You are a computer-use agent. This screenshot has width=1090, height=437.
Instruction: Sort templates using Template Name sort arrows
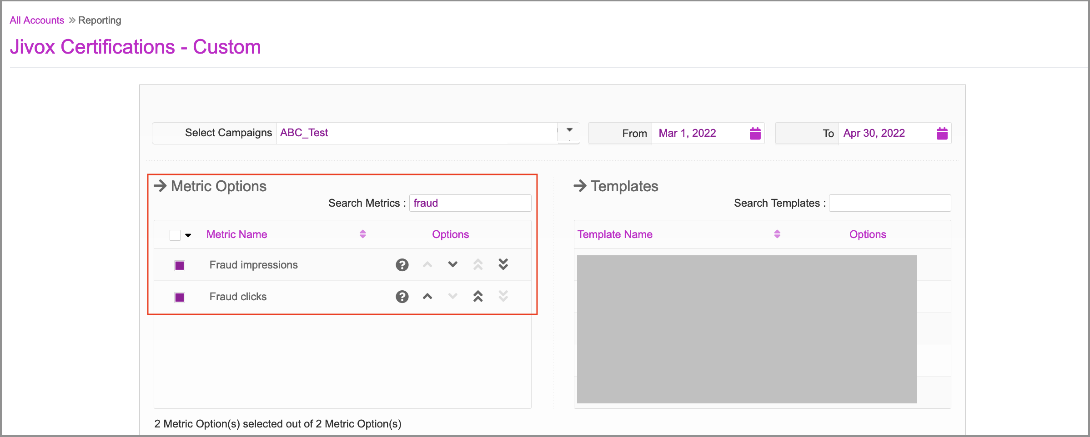777,234
